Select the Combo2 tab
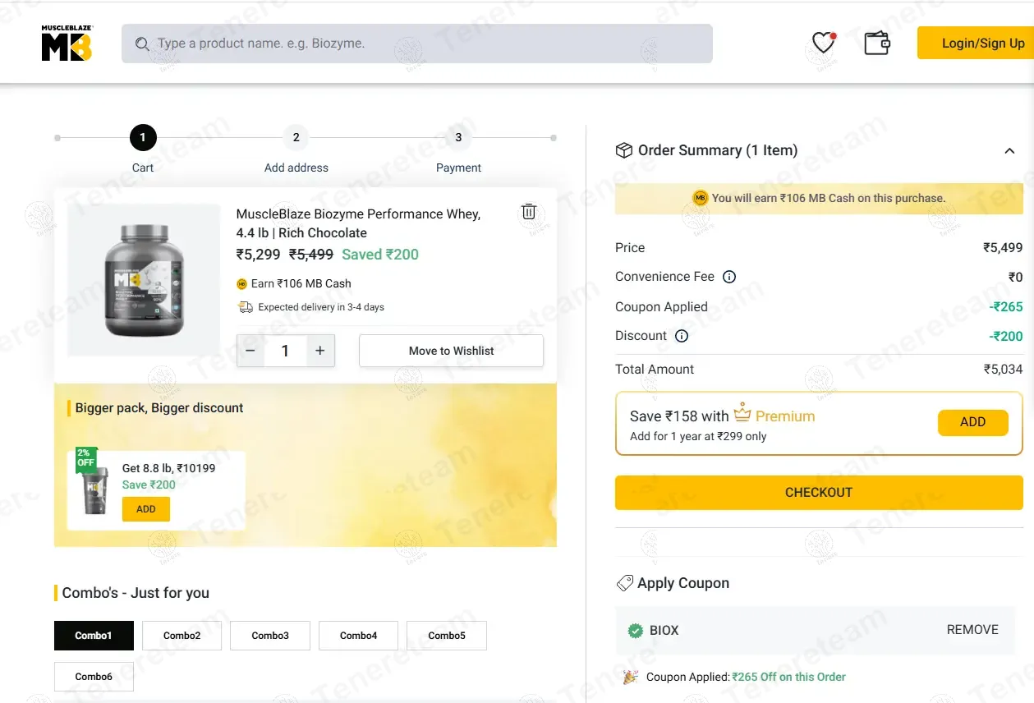Screen dimensions: 1034x703 pyautogui.click(x=182, y=636)
